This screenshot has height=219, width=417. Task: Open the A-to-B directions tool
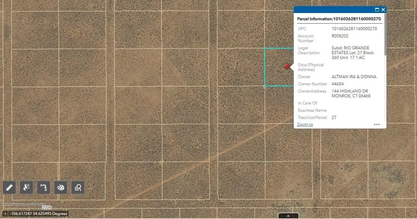[x=44, y=187]
